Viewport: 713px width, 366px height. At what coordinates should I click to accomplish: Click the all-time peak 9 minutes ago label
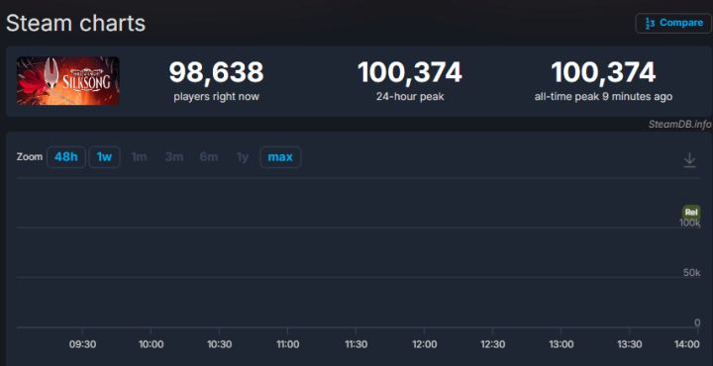click(x=603, y=97)
